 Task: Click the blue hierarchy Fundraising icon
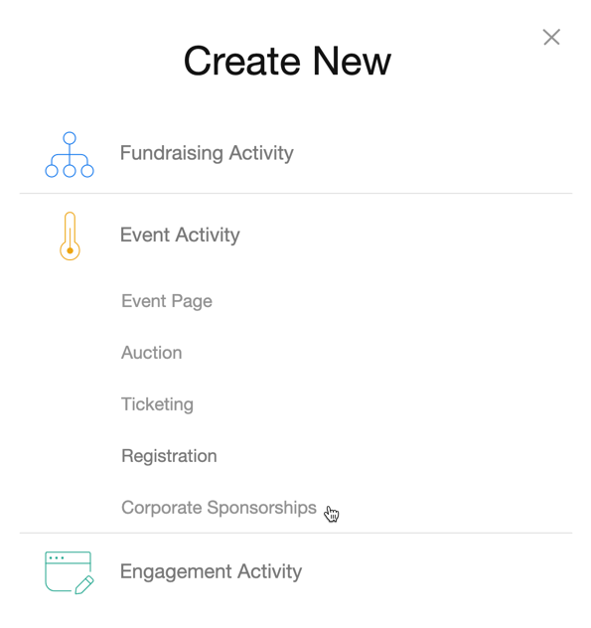pos(70,155)
